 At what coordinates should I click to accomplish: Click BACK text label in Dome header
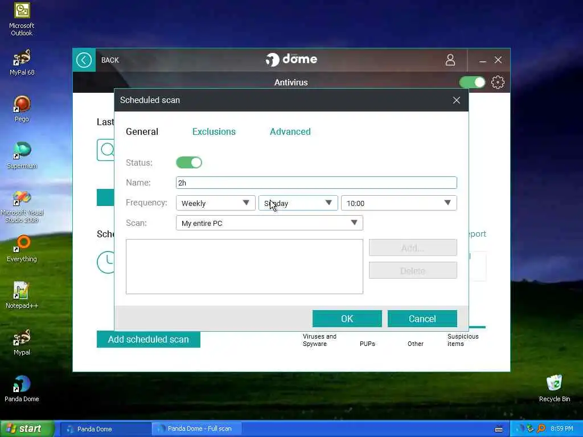point(110,60)
